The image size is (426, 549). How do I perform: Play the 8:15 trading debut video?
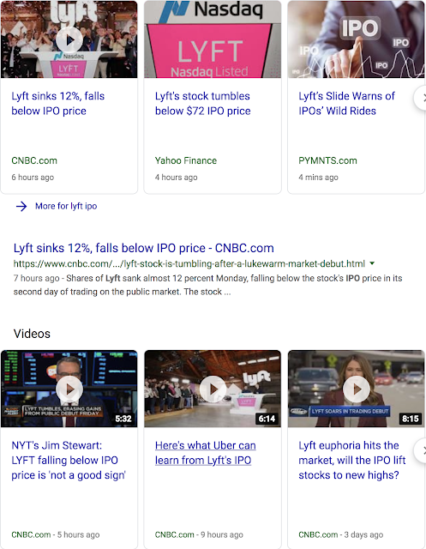click(x=356, y=389)
